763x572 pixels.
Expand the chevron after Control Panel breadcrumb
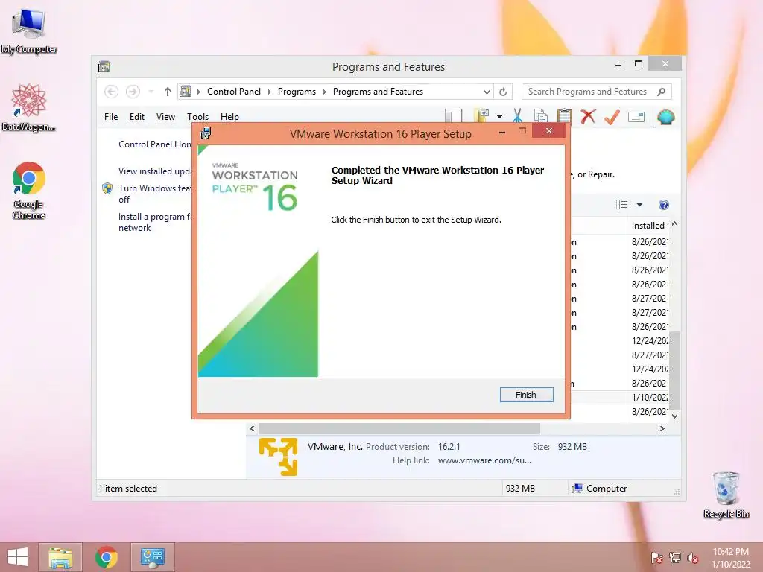pyautogui.click(x=269, y=92)
